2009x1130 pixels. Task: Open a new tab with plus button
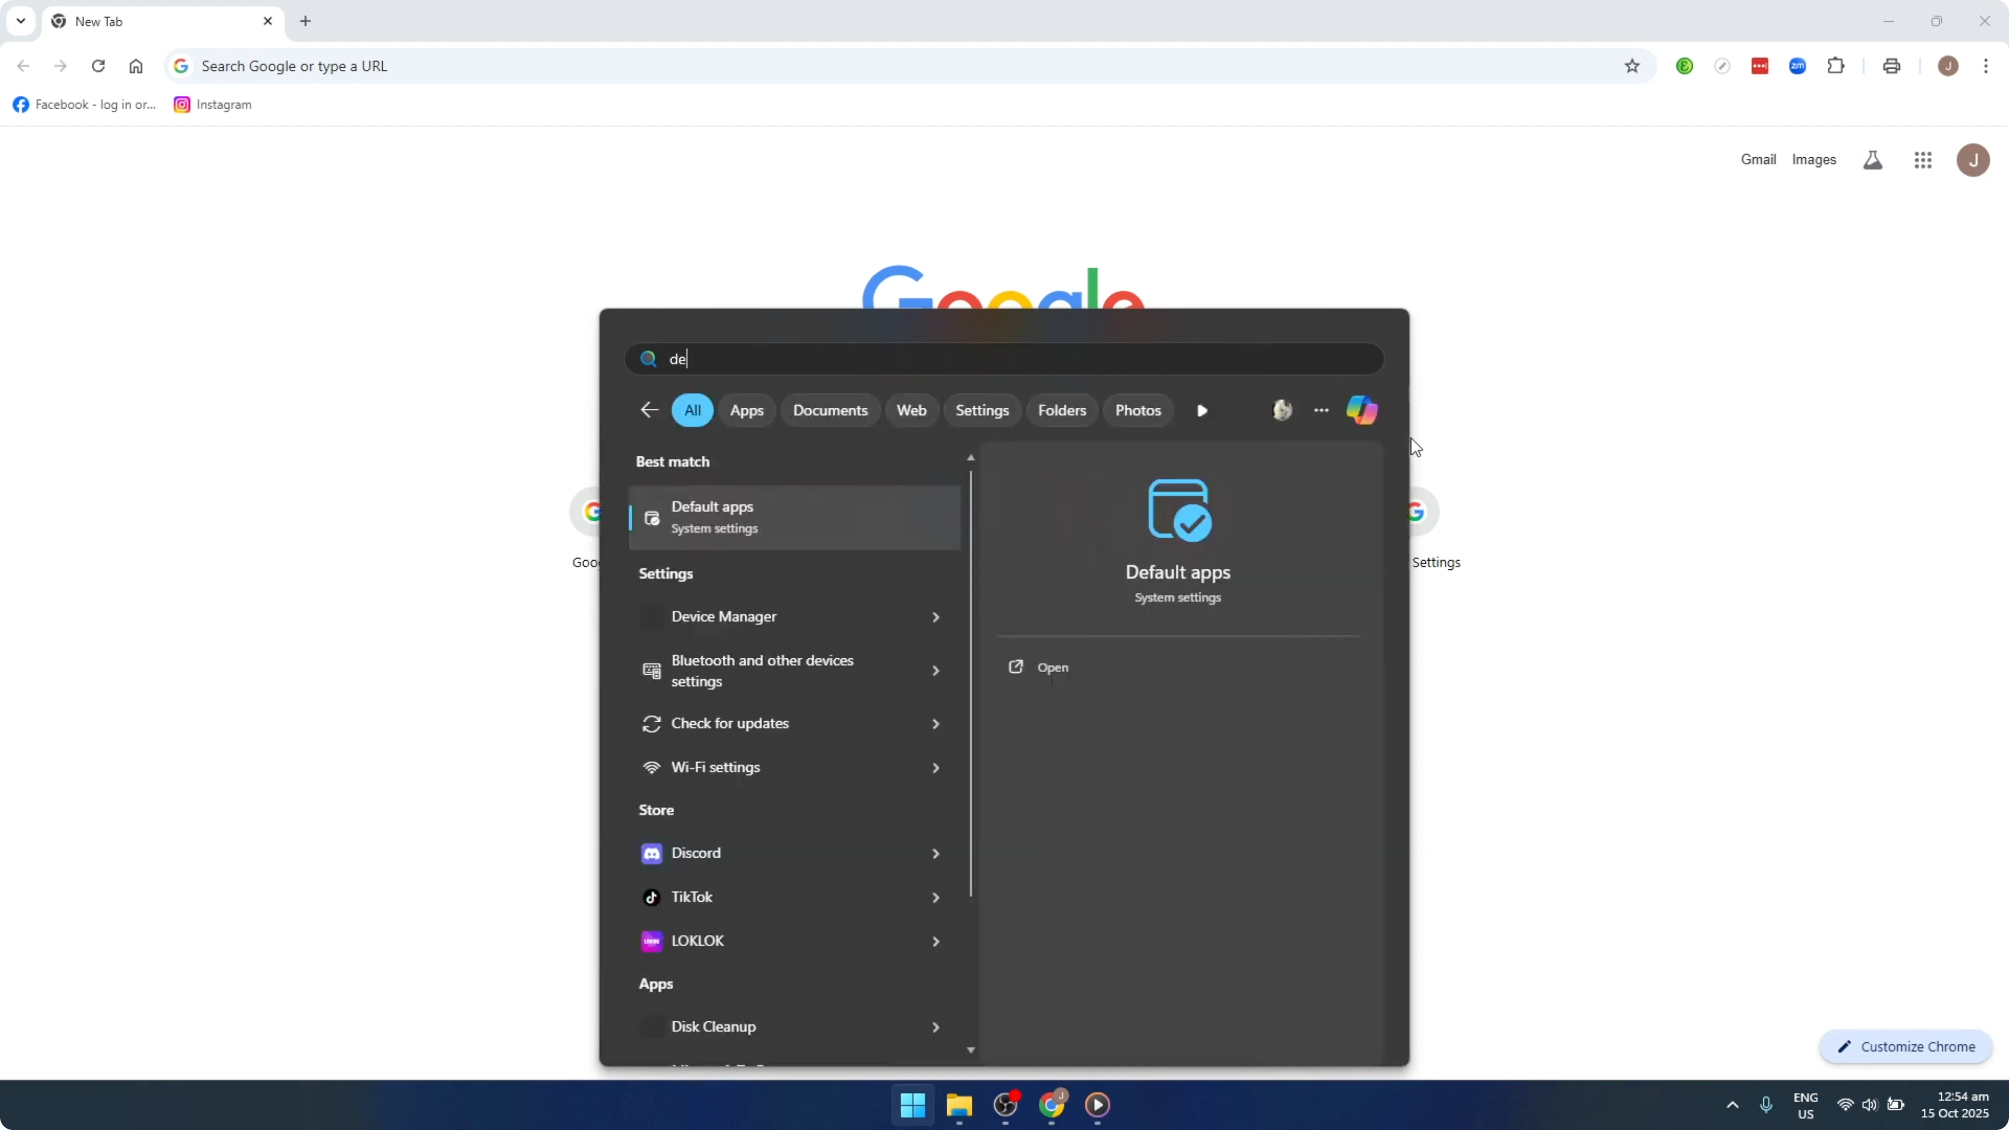click(306, 21)
